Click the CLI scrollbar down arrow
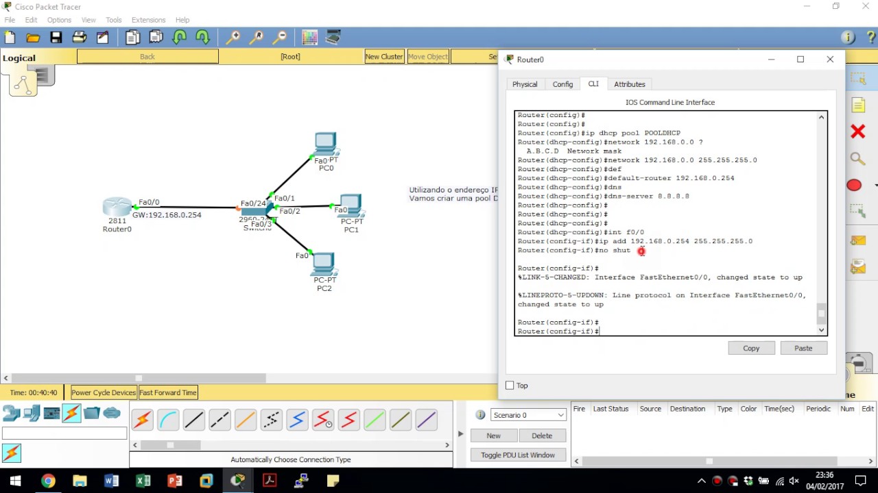The image size is (878, 493). [821, 330]
